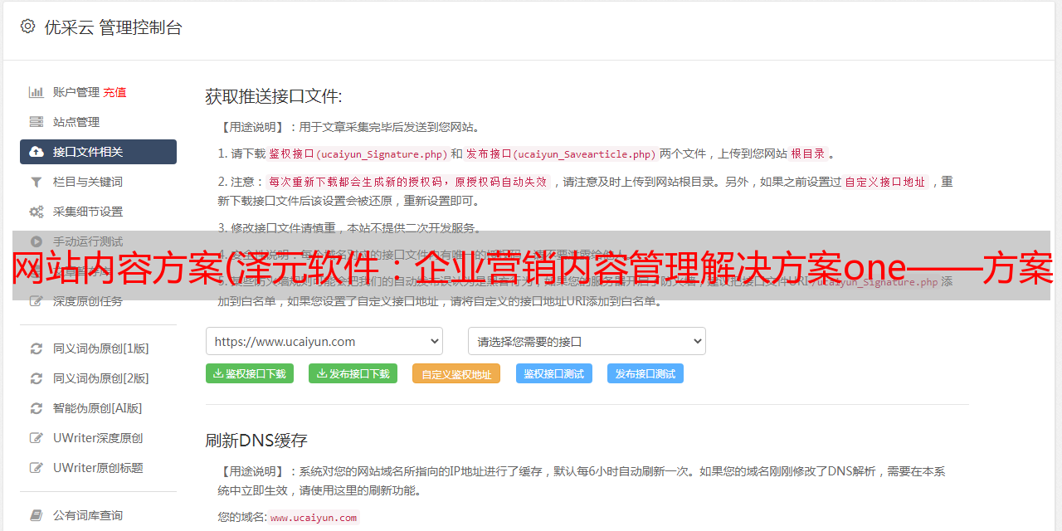Click the www.ucaiyun.com domain code text
This screenshot has width=1062, height=531.
314,517
